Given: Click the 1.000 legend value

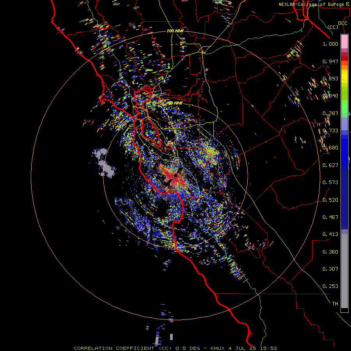Looking at the screenshot, I should [x=330, y=44].
